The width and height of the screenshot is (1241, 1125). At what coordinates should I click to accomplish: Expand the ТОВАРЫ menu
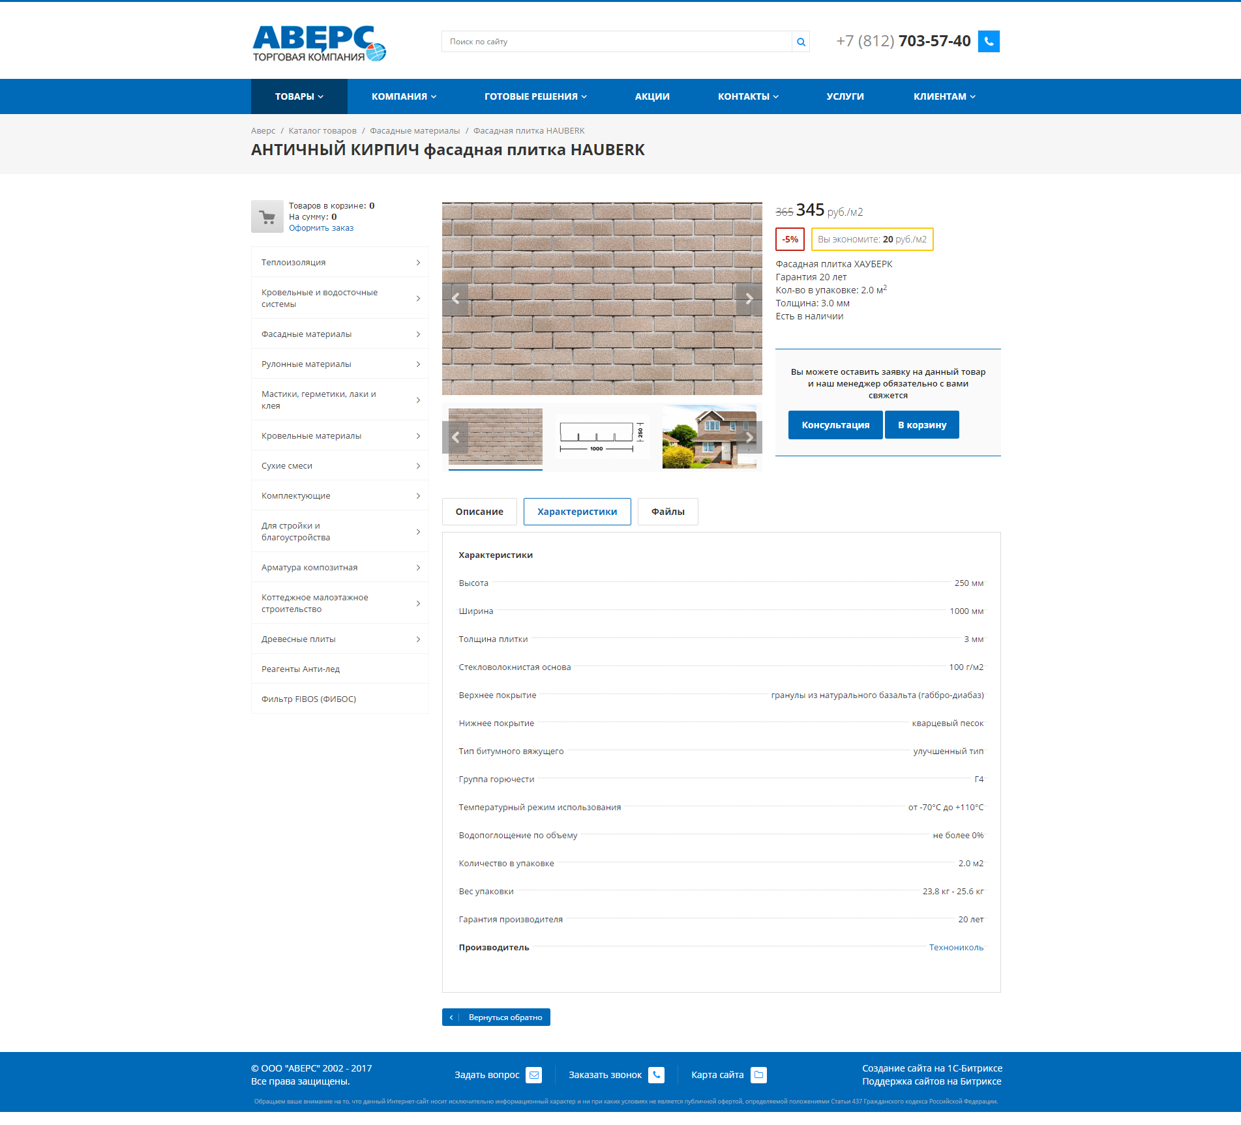point(299,96)
